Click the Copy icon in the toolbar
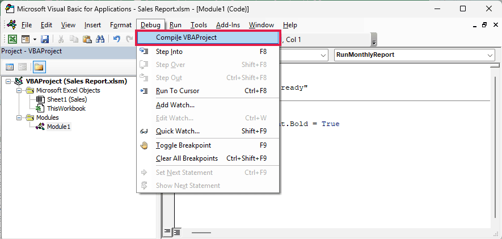The width and height of the screenshot is (502, 239). coord(74,39)
